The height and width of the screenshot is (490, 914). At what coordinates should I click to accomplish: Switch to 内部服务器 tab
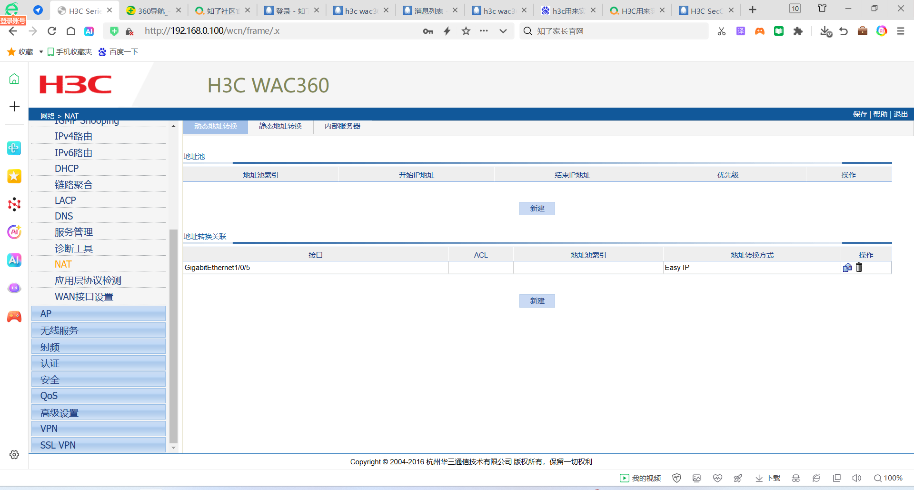coord(343,127)
